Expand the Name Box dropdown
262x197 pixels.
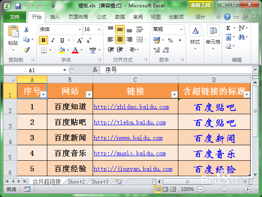[x=64, y=70]
